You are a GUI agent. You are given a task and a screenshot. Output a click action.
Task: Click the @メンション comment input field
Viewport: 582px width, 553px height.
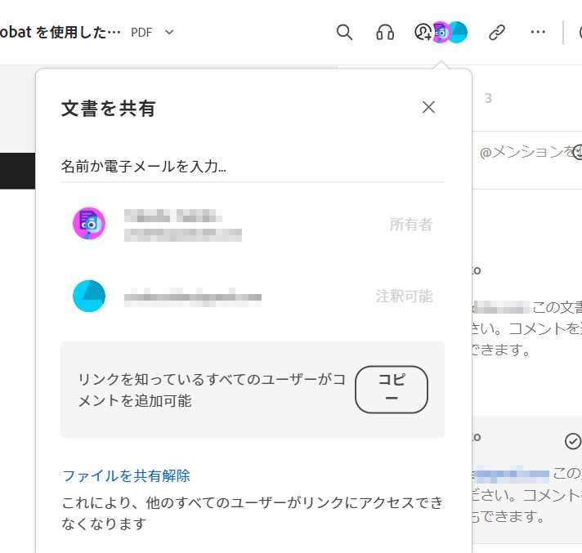point(527,152)
